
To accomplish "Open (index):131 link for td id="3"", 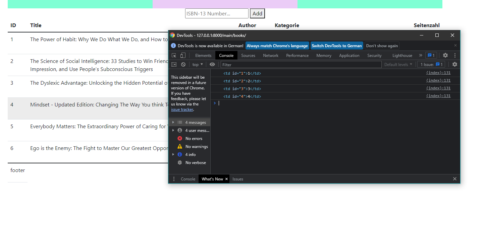I will click(x=438, y=88).
